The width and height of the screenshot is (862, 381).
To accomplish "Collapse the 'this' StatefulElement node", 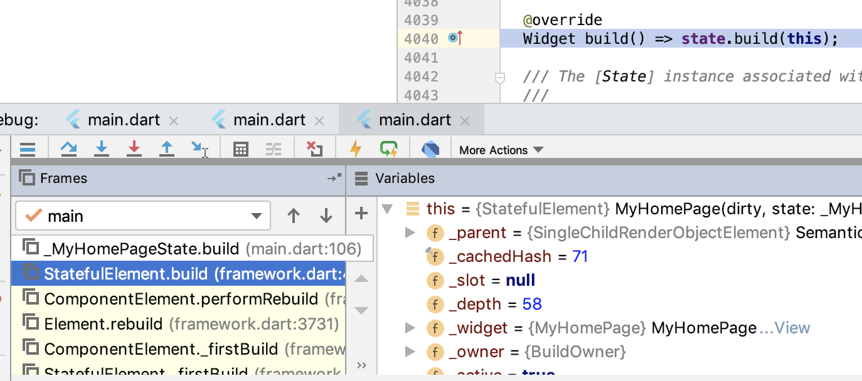I will pos(387,209).
